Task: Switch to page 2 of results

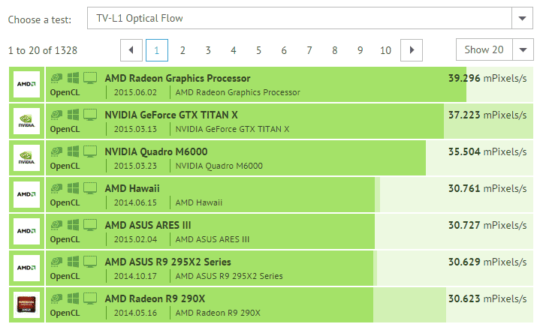Action: click(183, 50)
